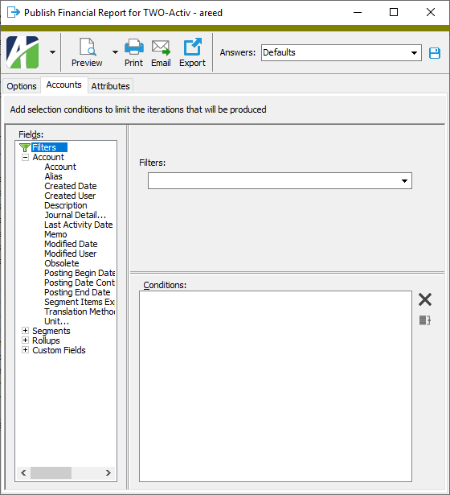Click the group conditions icon below the X
This screenshot has height=495, width=450.
pos(425,320)
